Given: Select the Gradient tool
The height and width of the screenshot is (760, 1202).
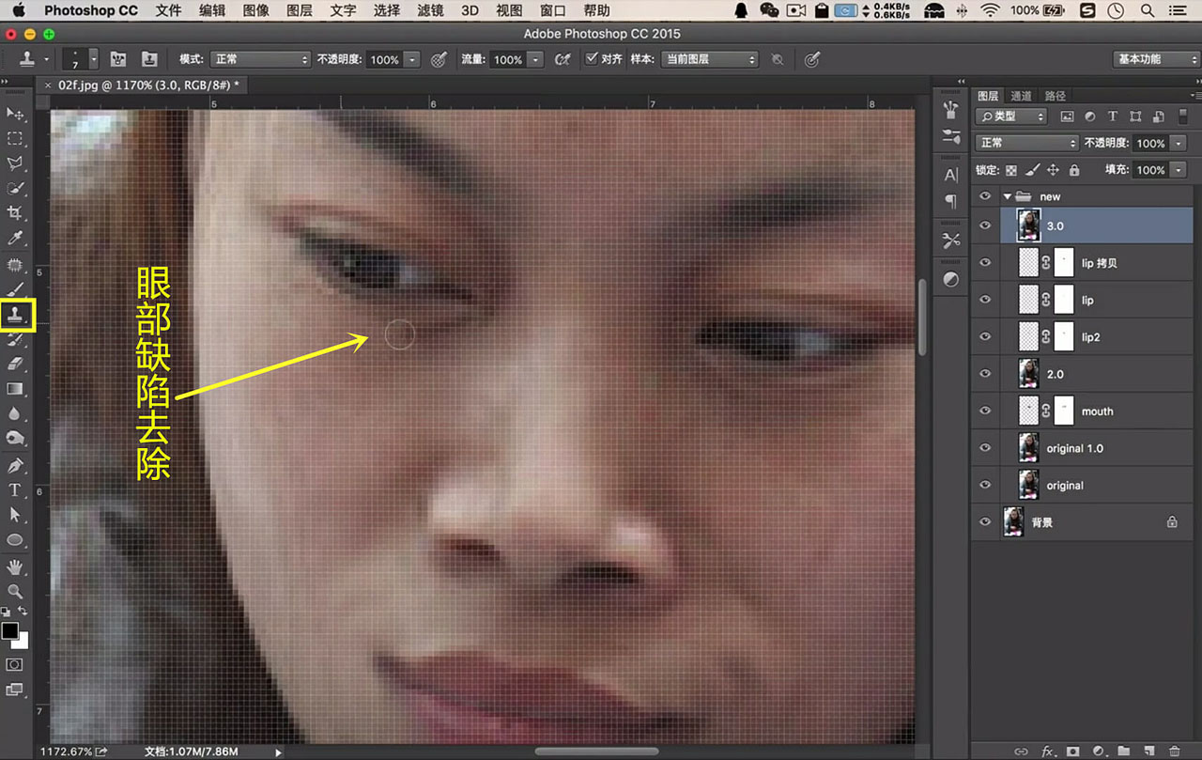Looking at the screenshot, I should 15,389.
